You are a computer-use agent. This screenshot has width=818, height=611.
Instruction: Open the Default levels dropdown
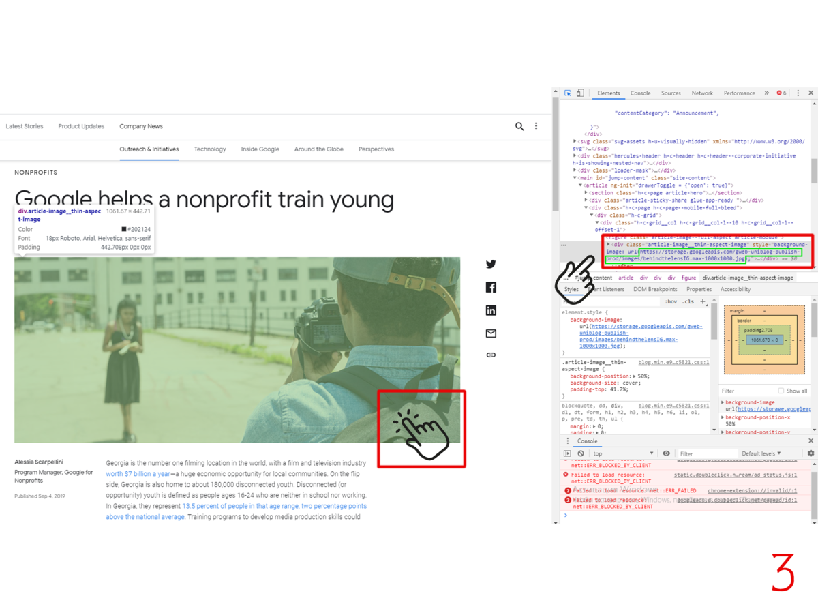tap(761, 453)
